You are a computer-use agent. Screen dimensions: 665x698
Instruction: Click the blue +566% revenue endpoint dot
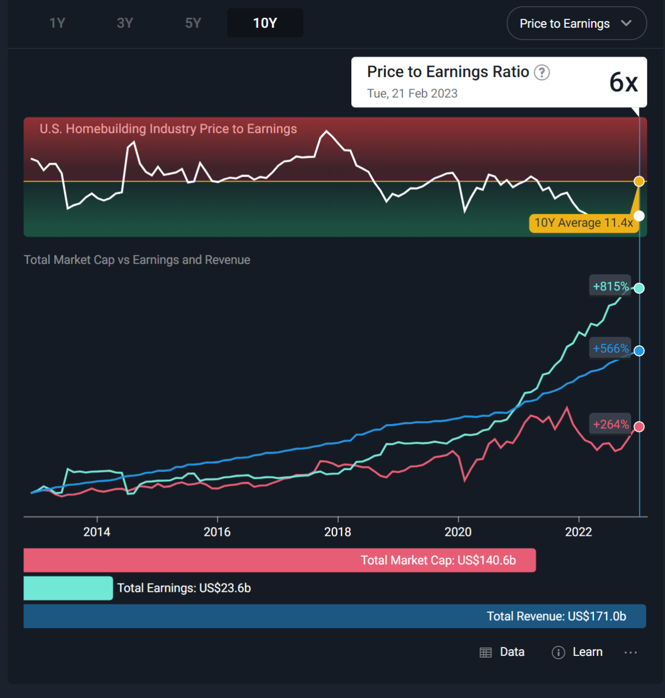coord(639,350)
